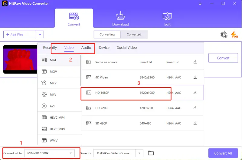Choose the SD 480P preset

click(143, 123)
